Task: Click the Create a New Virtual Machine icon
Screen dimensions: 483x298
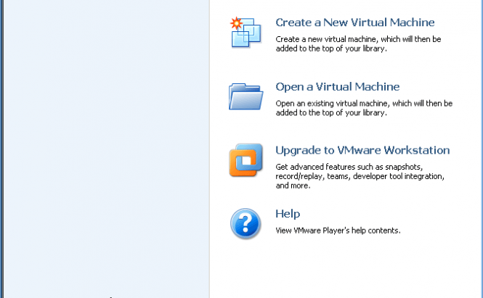Action: click(x=245, y=33)
